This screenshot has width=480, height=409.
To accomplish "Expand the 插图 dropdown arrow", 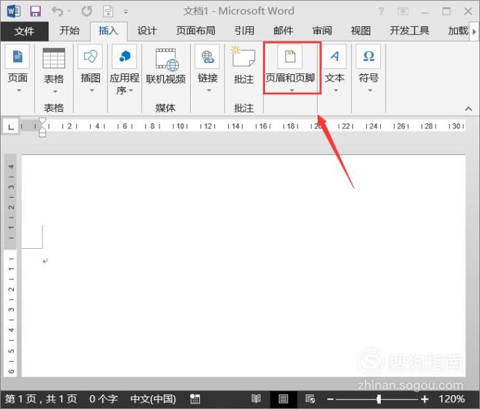I will 92,90.
